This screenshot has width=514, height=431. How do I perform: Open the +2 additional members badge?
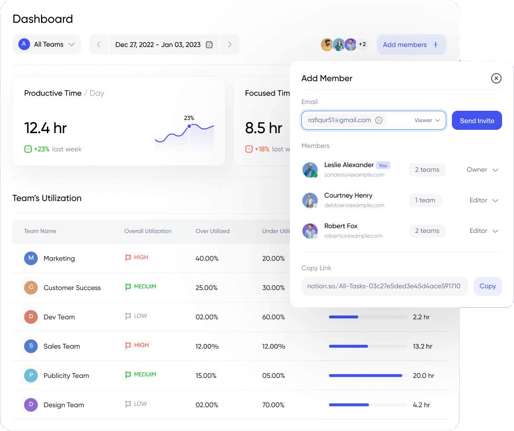click(x=363, y=45)
